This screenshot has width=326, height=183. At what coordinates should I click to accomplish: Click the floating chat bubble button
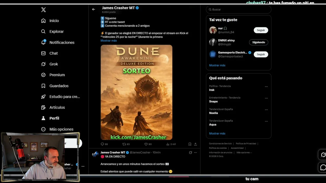pyautogui.click(x=323, y=167)
